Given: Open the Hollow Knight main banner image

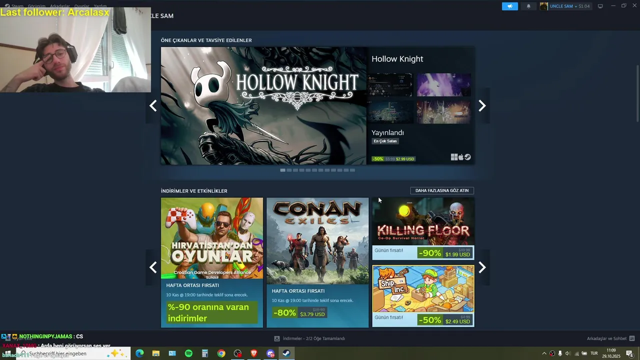Looking at the screenshot, I should tap(263, 105).
